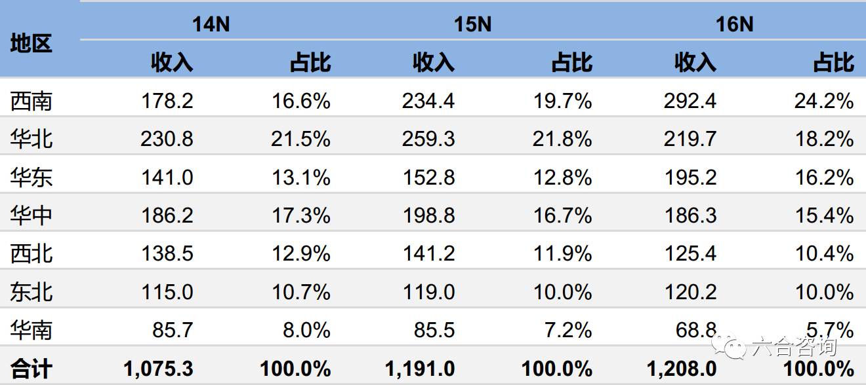Click the WeChat logo in the watermark
The width and height of the screenshot is (866, 385).
(x=730, y=346)
